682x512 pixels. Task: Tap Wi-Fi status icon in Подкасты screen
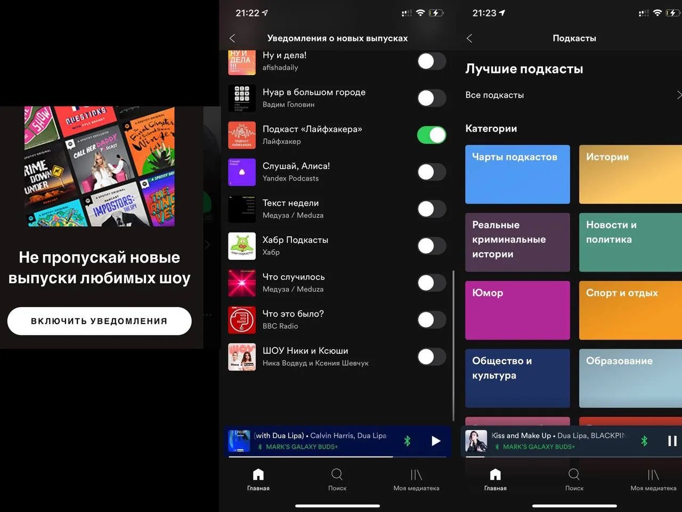(x=657, y=13)
